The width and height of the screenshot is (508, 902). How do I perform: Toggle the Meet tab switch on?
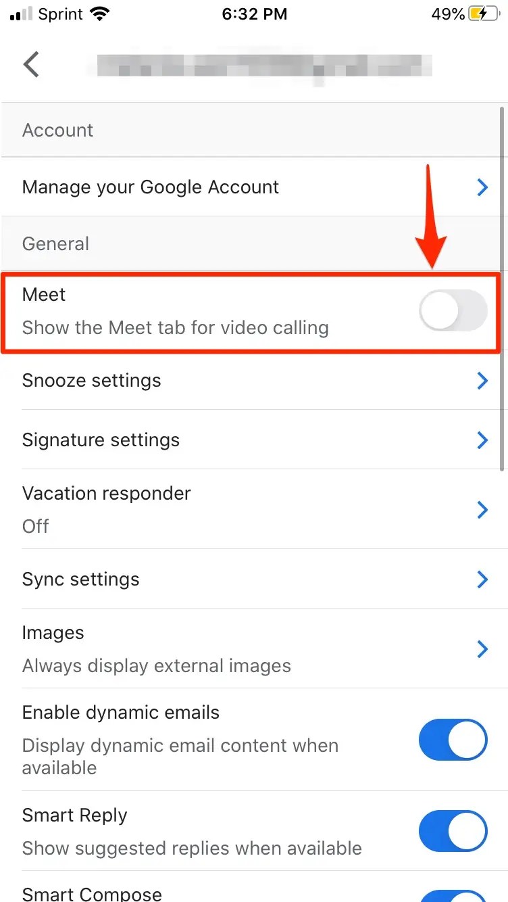[453, 311]
